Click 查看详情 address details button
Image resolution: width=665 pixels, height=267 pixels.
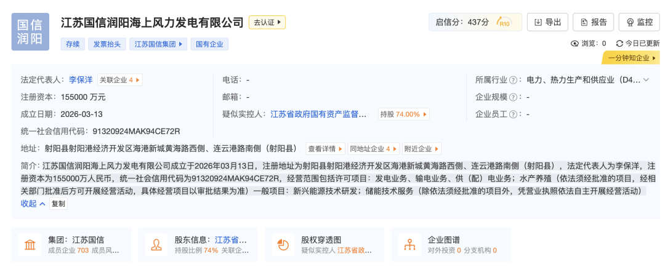tap(325, 149)
